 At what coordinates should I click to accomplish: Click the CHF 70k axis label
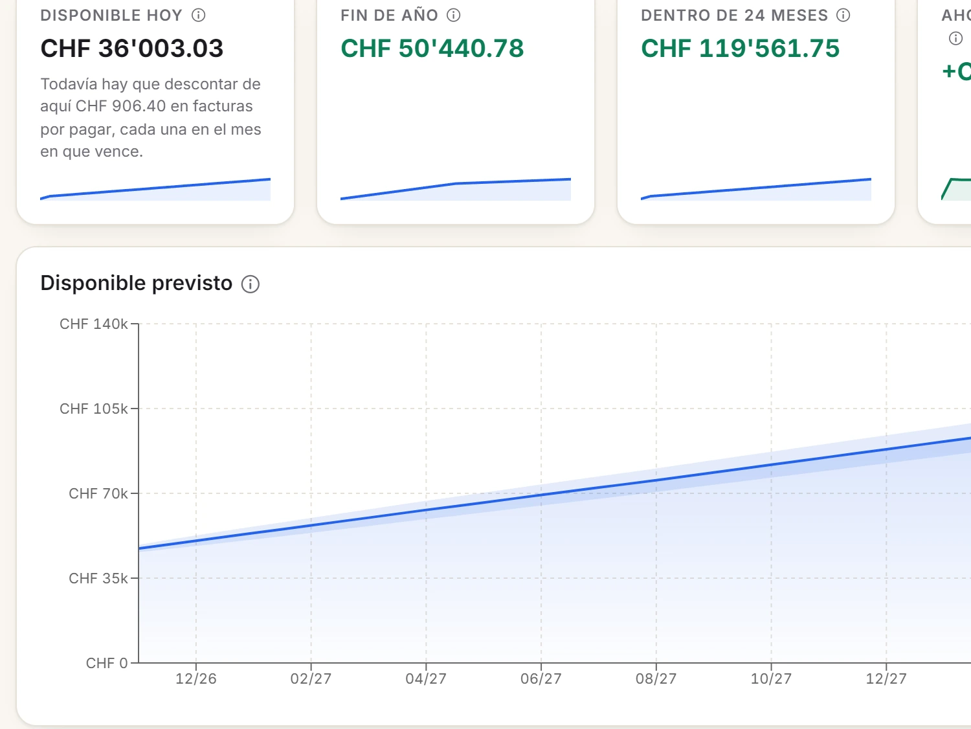pyautogui.click(x=98, y=493)
